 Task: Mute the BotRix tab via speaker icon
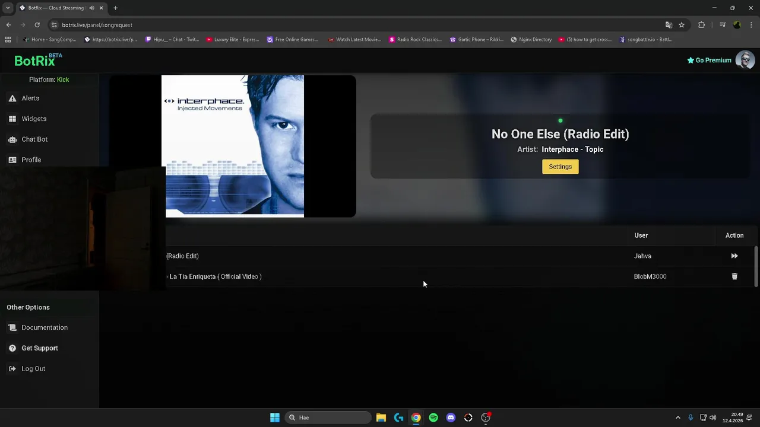click(x=91, y=8)
